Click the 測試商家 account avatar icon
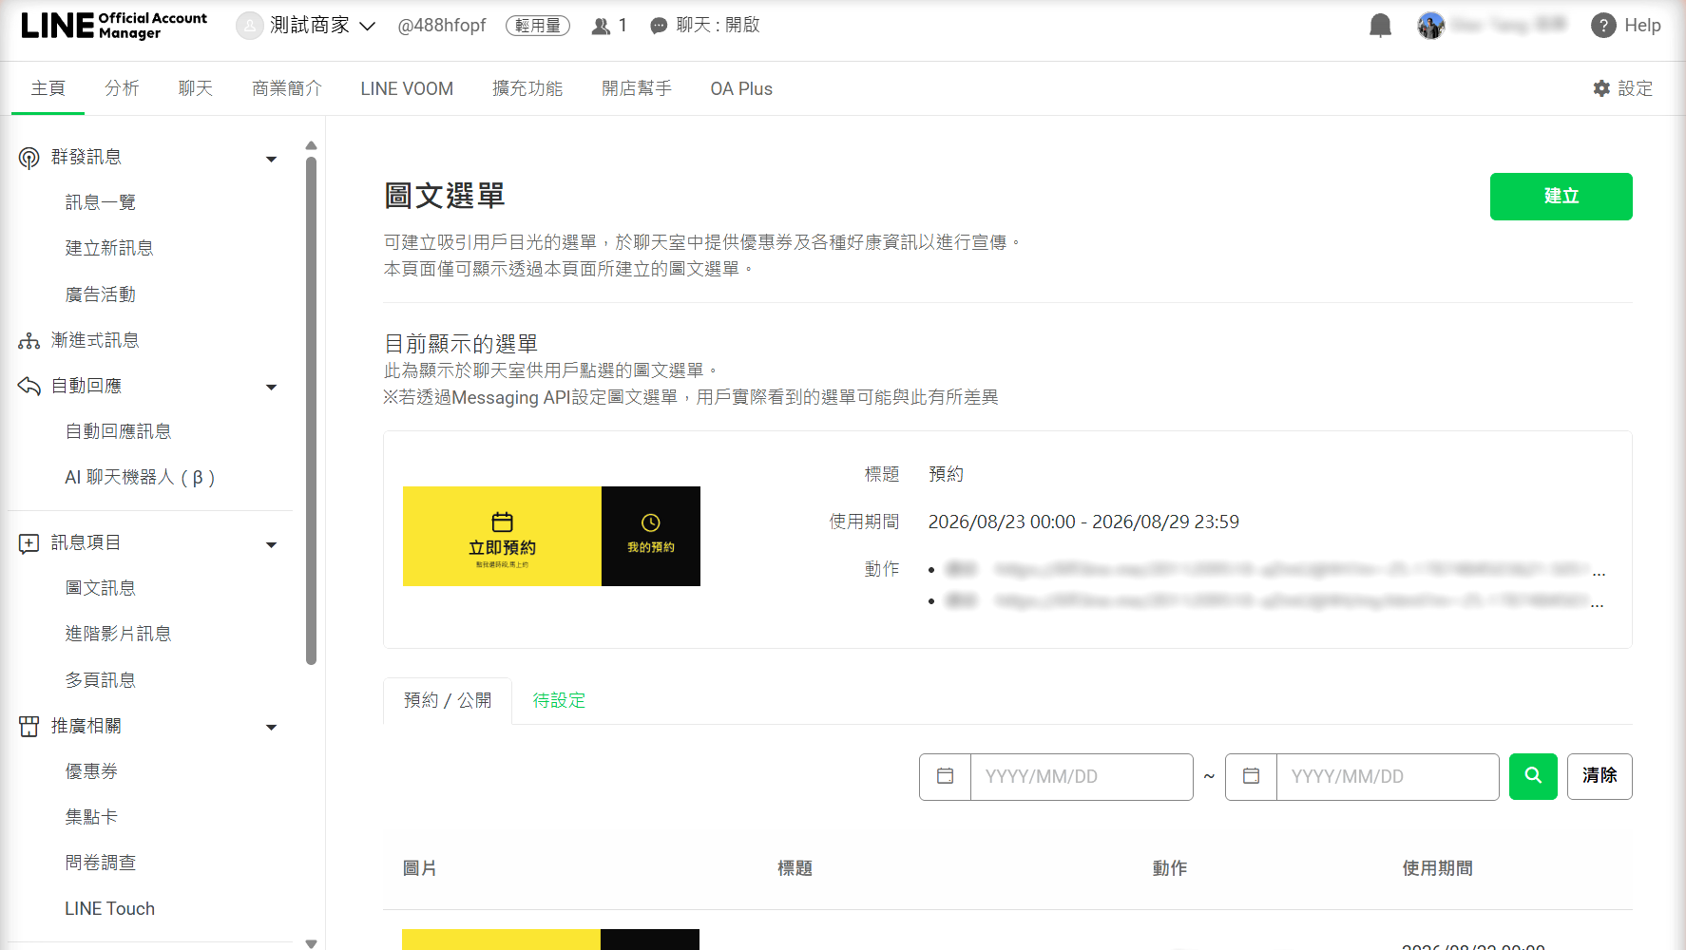This screenshot has height=950, width=1686. (x=249, y=26)
